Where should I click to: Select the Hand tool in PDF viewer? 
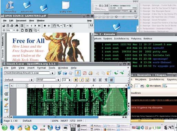(x=54, y=26)
